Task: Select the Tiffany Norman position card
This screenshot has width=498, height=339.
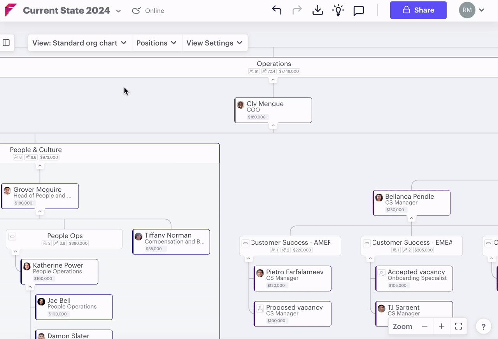Action: point(171,242)
